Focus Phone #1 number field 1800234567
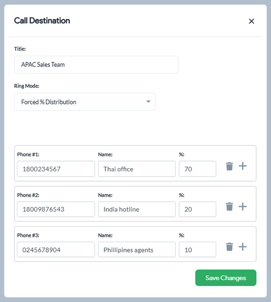This screenshot has width=271, height=302. pyautogui.click(x=56, y=169)
